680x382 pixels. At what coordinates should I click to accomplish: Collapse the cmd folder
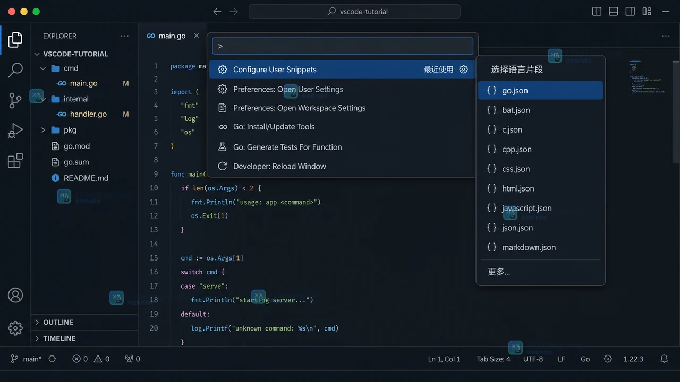coord(44,68)
